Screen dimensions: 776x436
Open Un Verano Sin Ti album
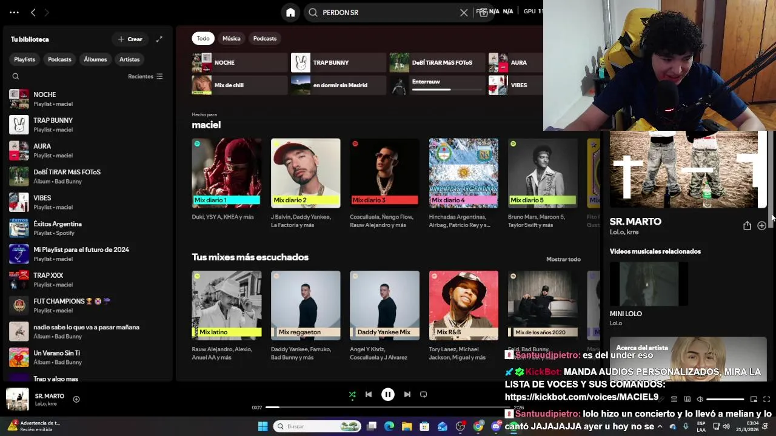click(x=87, y=357)
